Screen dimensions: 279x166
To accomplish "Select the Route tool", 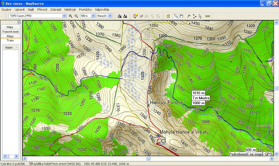I will tap(195, 16).
